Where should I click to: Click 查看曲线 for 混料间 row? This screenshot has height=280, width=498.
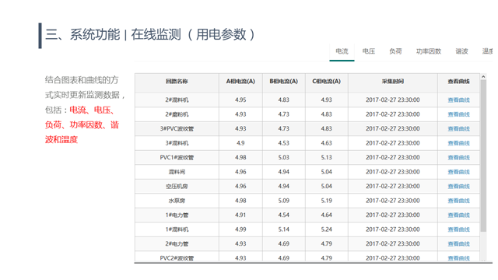pos(458,172)
